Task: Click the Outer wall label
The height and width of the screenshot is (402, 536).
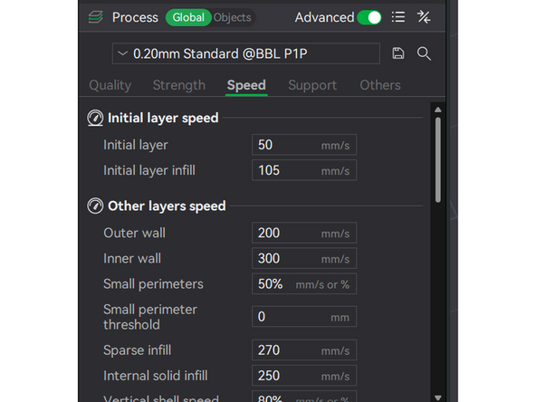Action: coord(134,233)
